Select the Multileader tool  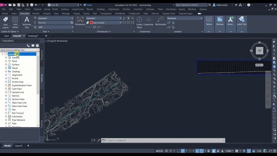(x=161, y=21)
